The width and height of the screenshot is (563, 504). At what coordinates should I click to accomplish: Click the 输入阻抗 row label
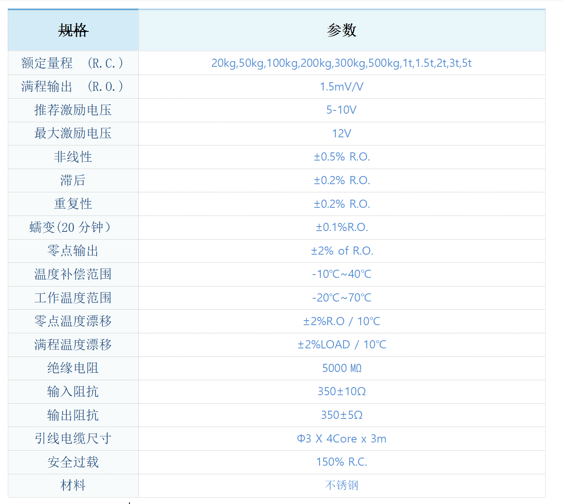pyautogui.click(x=73, y=392)
